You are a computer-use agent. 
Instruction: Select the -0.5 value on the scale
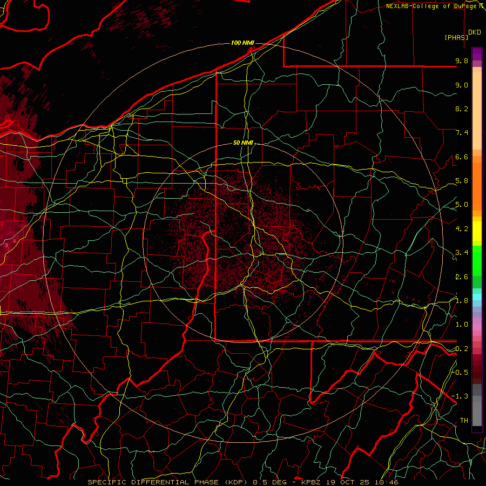(x=460, y=372)
